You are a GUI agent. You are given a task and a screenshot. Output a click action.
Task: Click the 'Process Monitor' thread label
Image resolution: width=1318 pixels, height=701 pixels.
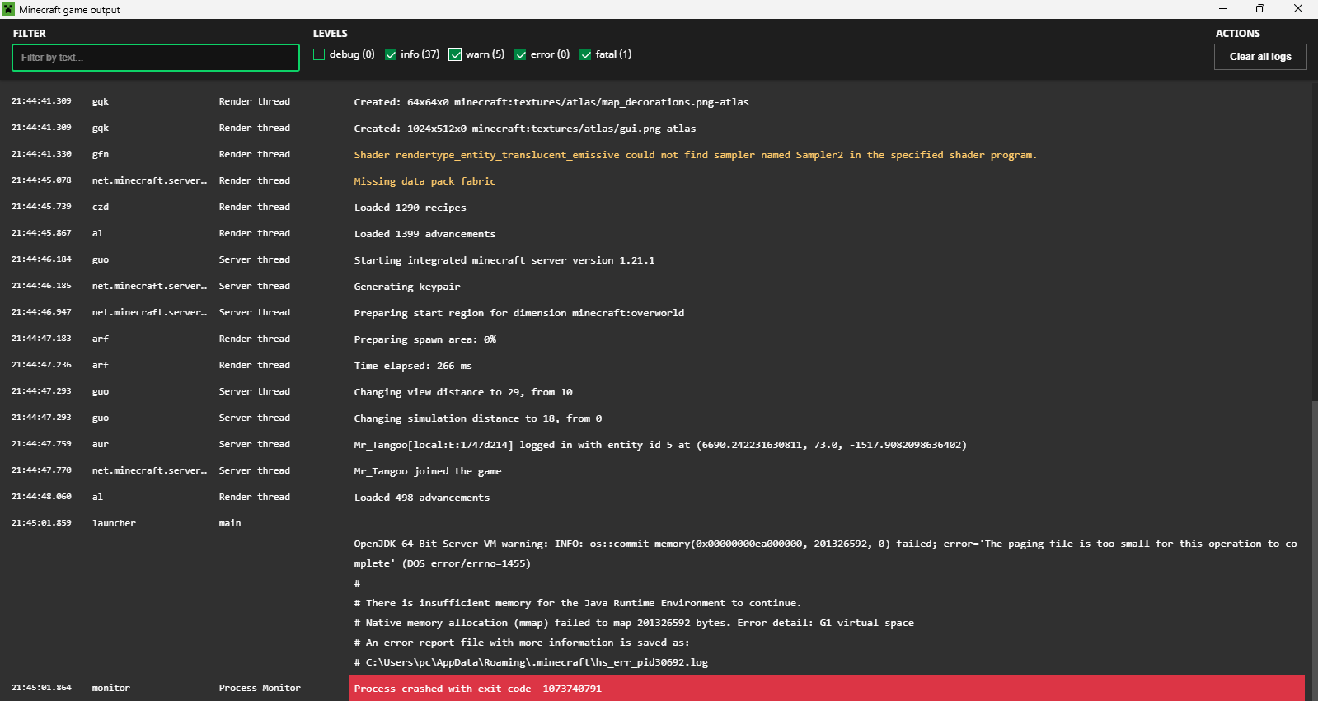click(x=260, y=688)
